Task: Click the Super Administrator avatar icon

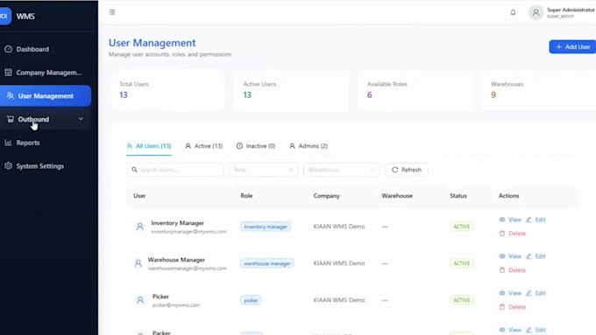Action: (536, 12)
